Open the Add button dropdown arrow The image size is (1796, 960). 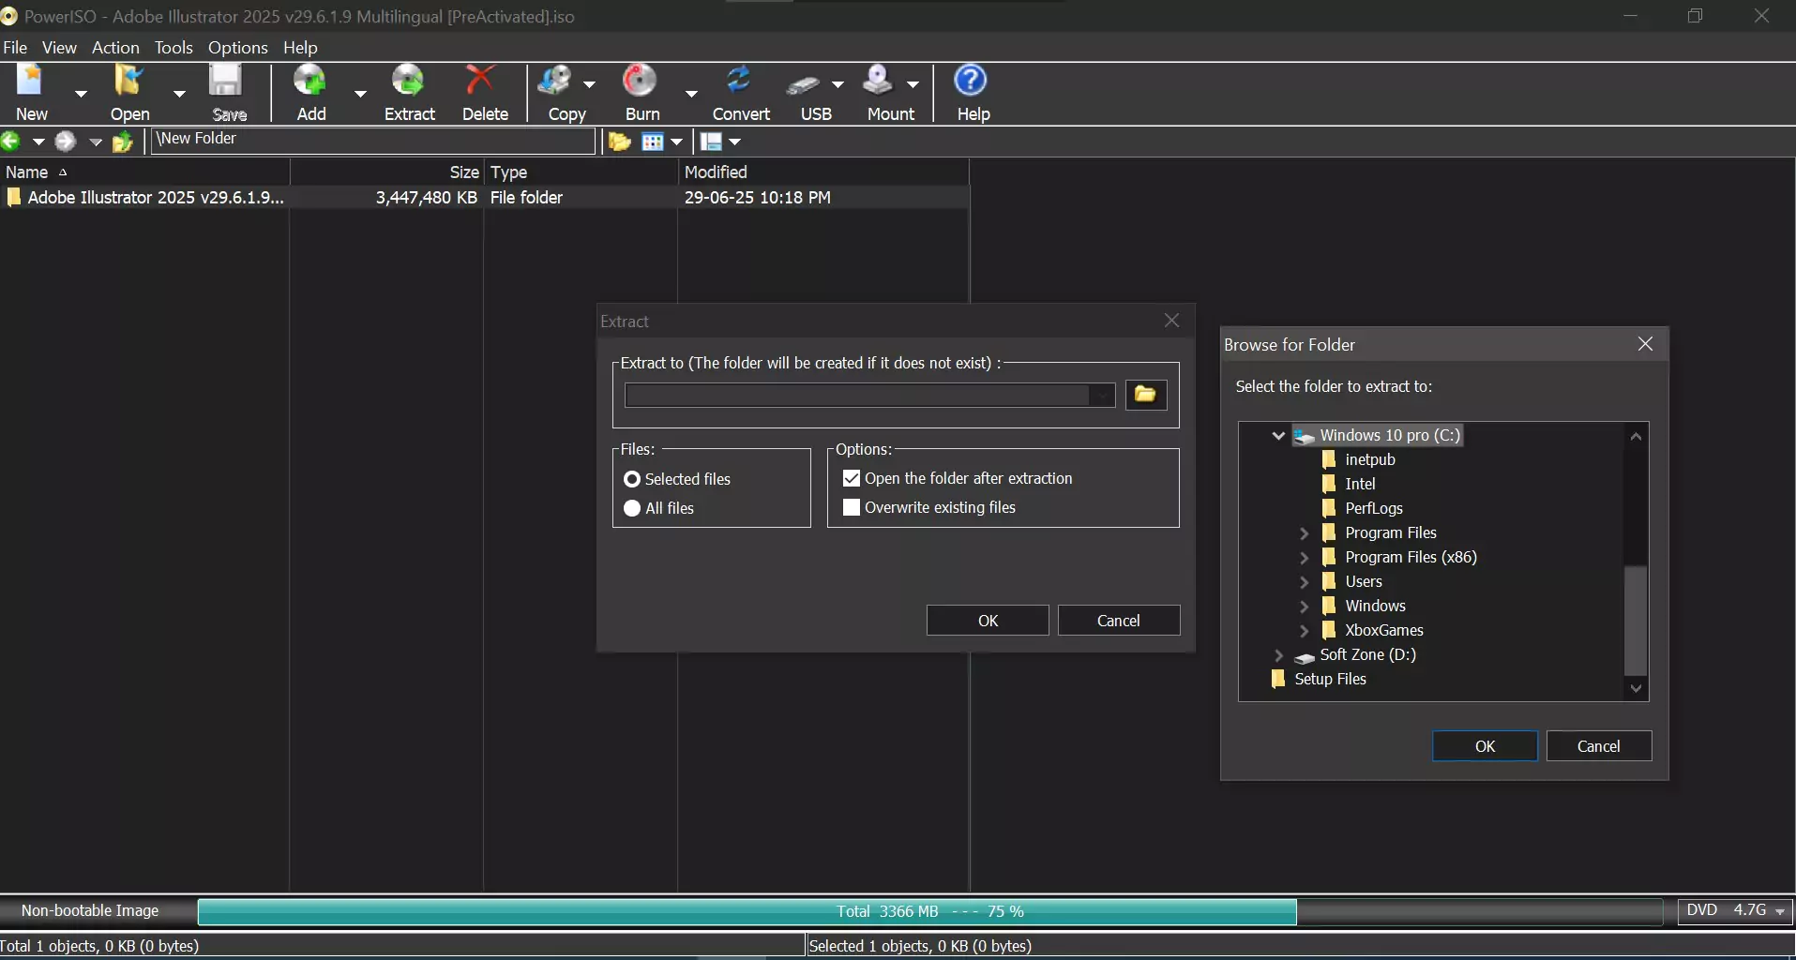click(x=360, y=93)
